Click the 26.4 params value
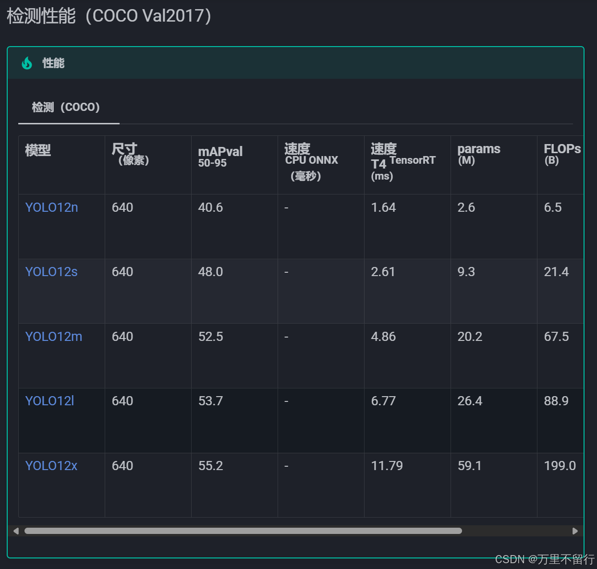 (x=470, y=401)
